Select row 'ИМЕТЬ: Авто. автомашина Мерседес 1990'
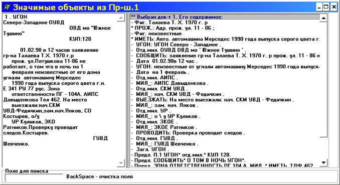 tap(225, 39)
